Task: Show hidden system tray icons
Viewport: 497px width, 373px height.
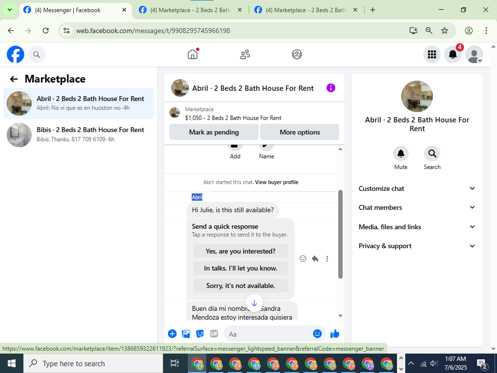Action: tap(411, 363)
